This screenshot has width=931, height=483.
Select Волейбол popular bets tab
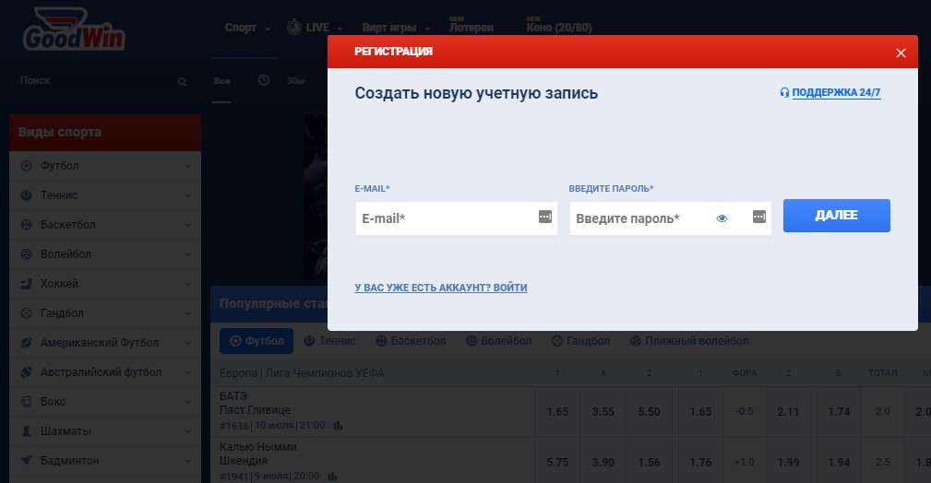pos(499,341)
